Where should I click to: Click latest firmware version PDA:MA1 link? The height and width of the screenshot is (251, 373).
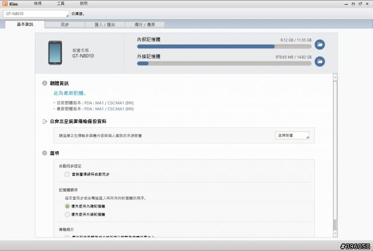pos(109,109)
